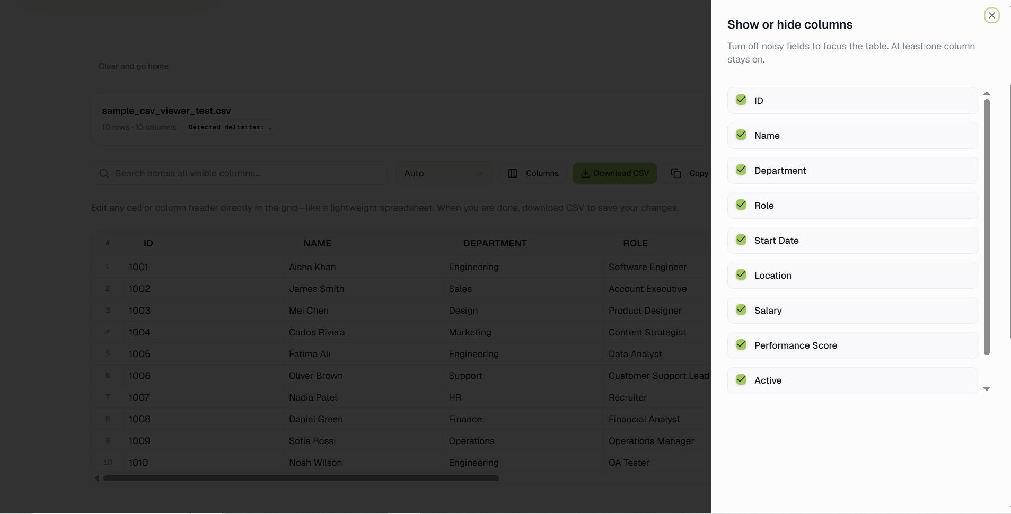The image size is (1011, 514).
Task: Click the Product Designer role cell
Action: pyautogui.click(x=657, y=311)
